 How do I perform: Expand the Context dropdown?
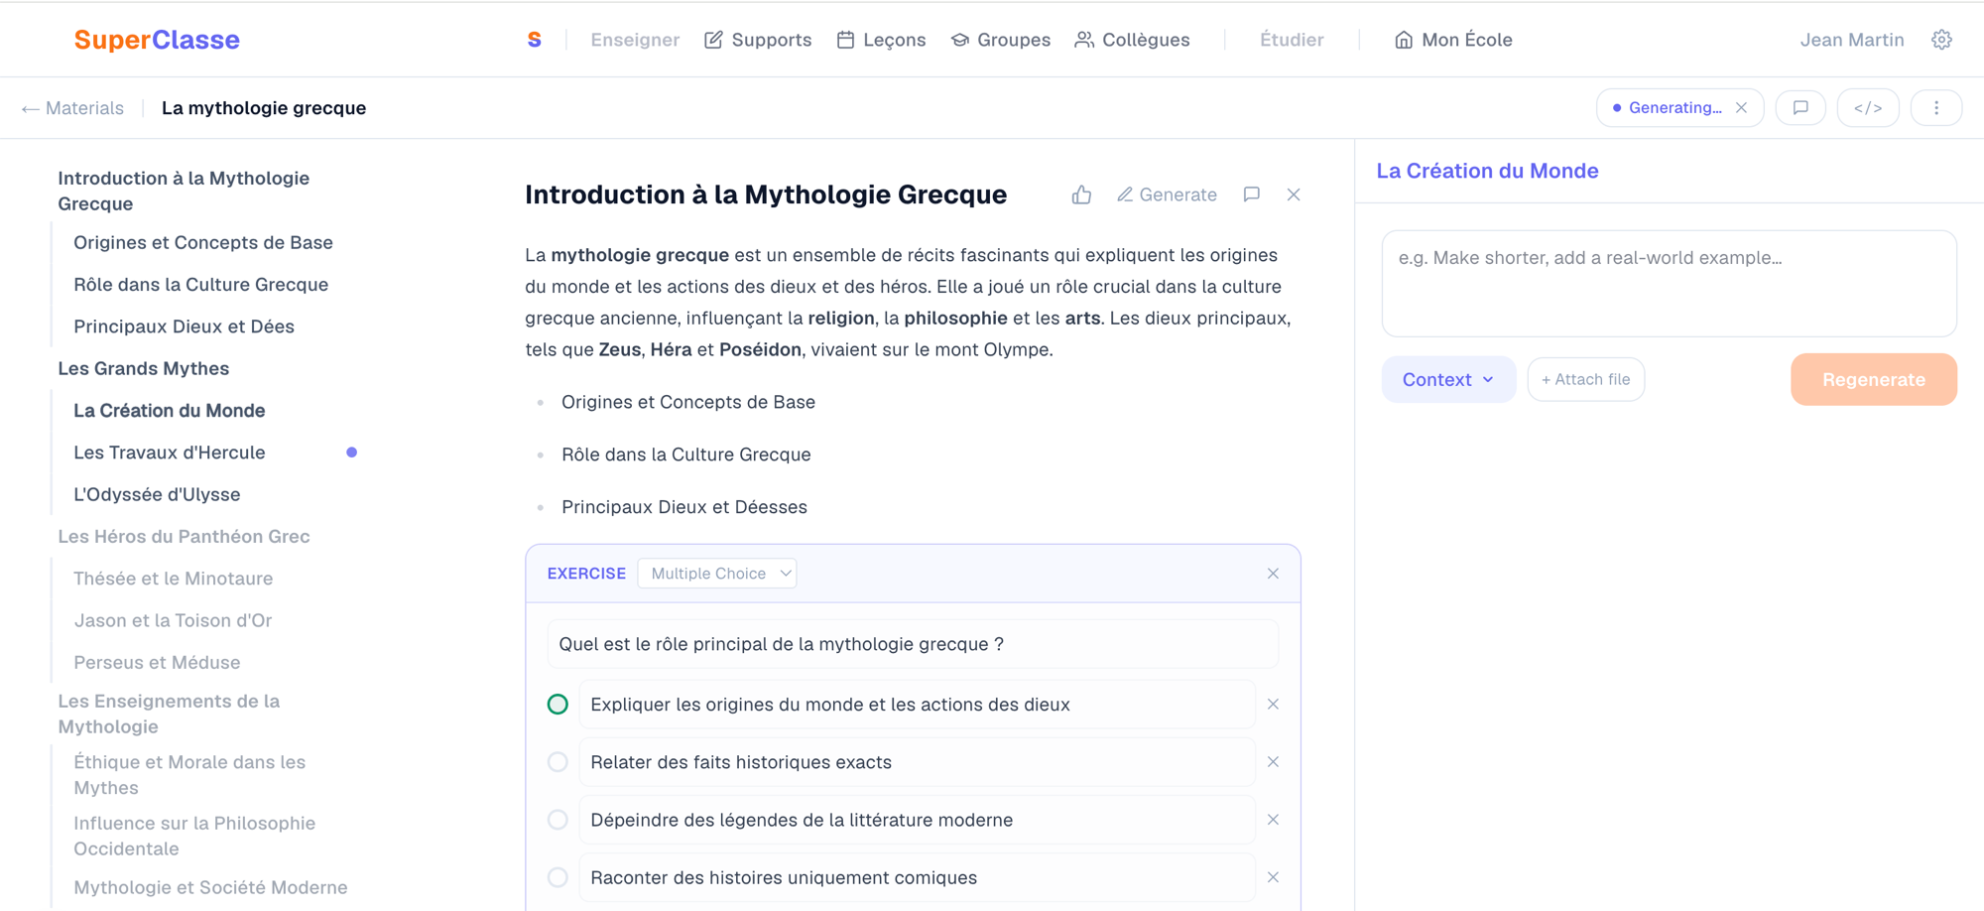pyautogui.click(x=1448, y=379)
